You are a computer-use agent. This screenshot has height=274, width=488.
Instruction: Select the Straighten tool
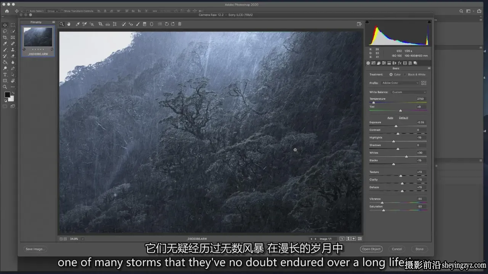[108, 24]
